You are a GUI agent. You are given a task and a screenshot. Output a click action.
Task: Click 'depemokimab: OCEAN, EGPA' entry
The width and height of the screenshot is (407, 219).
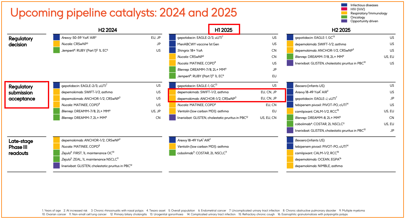pos(317,160)
